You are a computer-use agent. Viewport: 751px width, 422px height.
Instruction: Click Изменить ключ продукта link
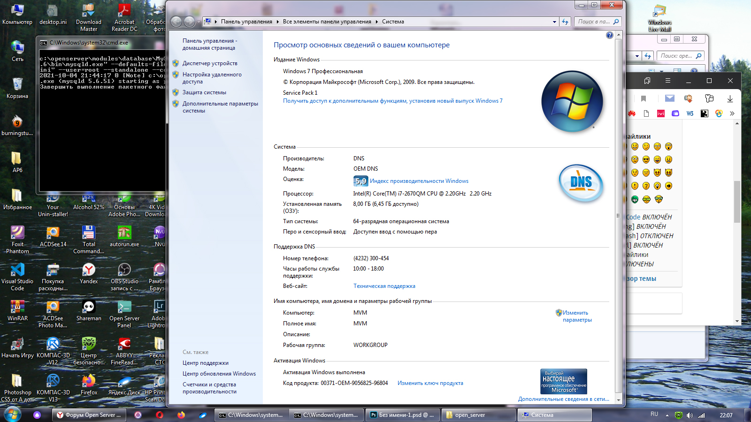click(430, 383)
